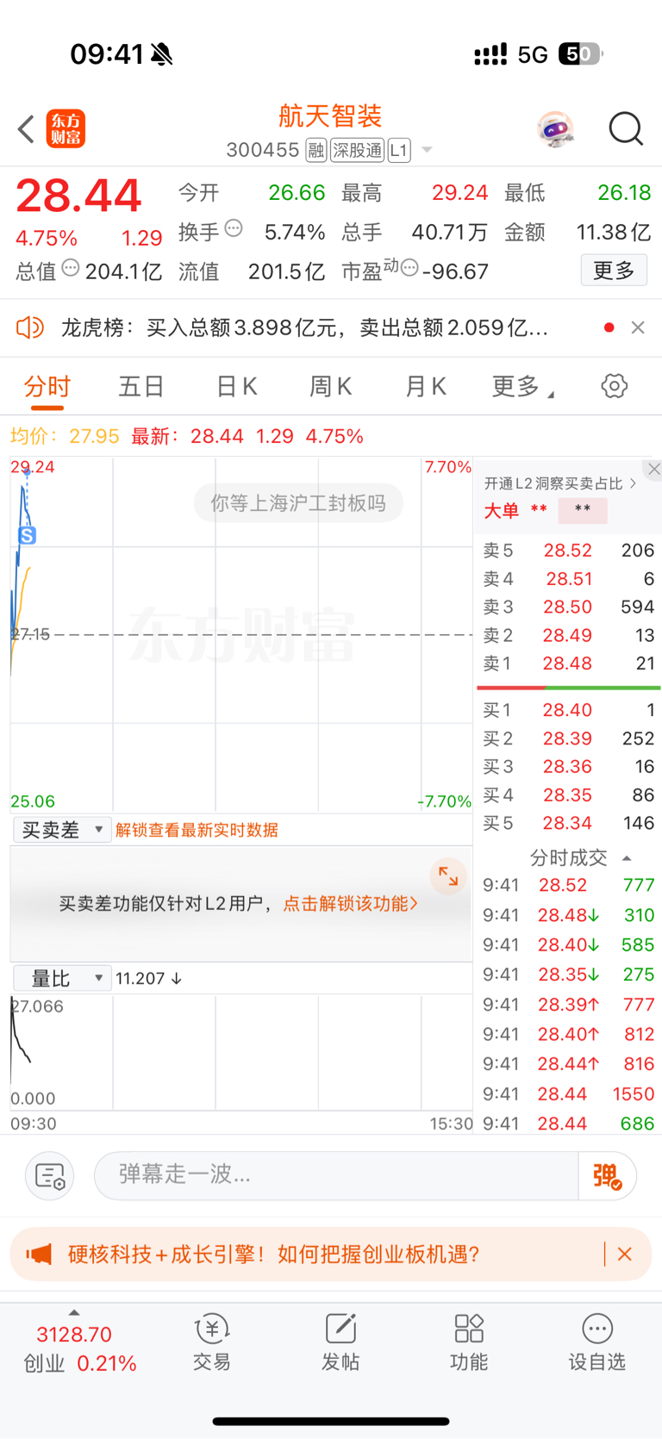
Task: Tap the 航天智装 stock title
Action: [330, 115]
